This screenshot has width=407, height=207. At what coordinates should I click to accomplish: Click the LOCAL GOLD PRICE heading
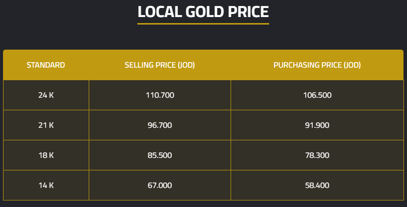(x=203, y=12)
